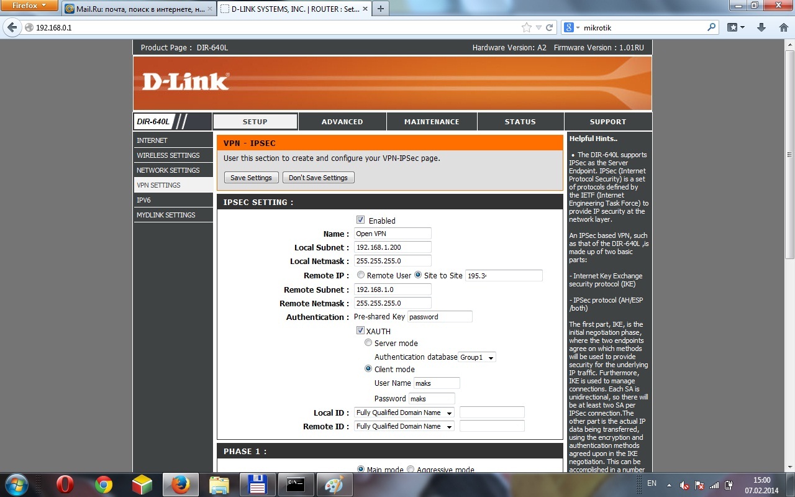Click the XAUTH User Name field
The height and width of the screenshot is (497, 795).
[437, 383]
